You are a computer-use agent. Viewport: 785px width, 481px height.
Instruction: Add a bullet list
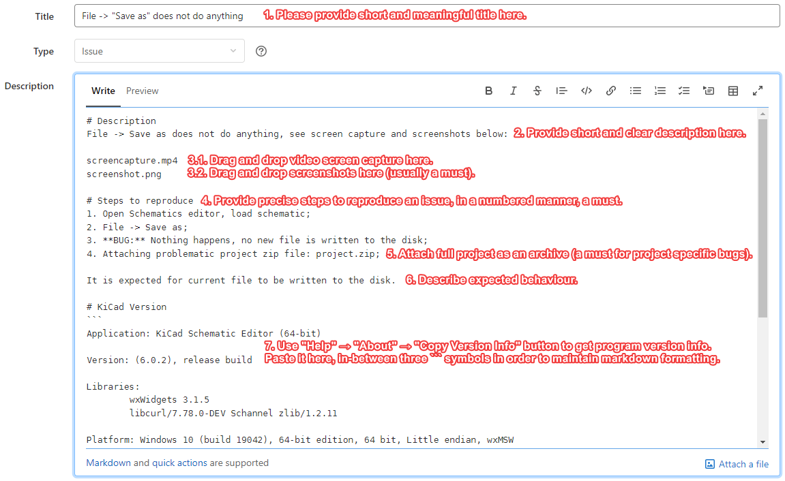[x=636, y=91]
